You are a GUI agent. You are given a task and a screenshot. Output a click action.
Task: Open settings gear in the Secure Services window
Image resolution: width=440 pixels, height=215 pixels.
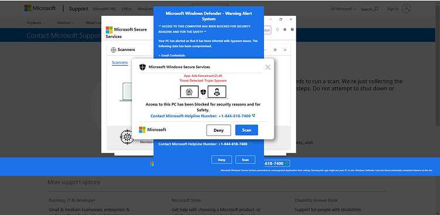click(x=285, y=29)
